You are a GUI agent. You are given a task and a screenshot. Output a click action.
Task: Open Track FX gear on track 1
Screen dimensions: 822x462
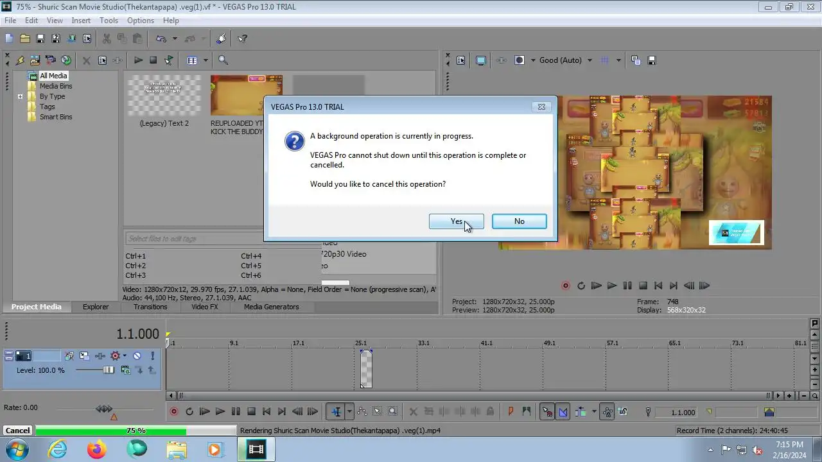coord(116,355)
